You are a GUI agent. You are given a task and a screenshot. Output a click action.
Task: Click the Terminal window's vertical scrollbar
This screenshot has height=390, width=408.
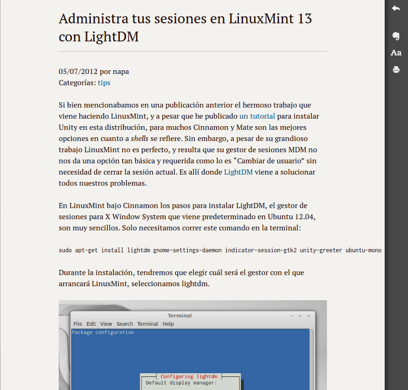tap(312, 359)
